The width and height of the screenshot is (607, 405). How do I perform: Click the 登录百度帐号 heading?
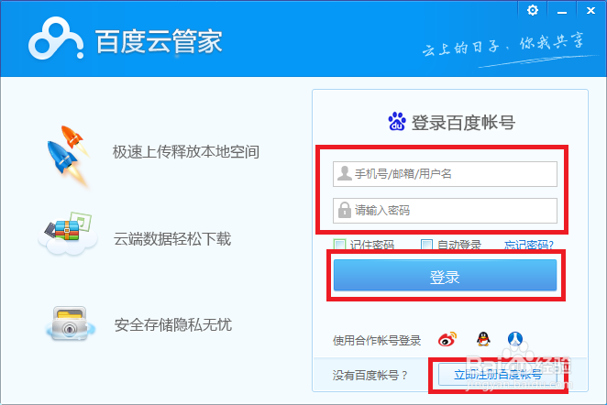click(x=463, y=123)
